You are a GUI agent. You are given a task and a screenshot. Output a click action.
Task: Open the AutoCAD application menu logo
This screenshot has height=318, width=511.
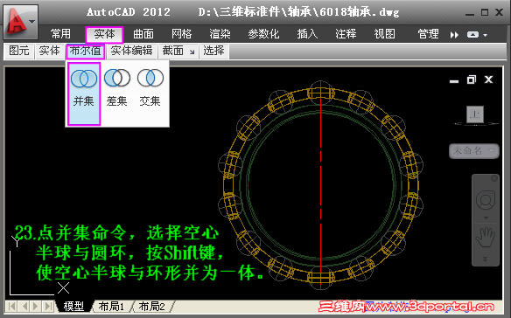(17, 21)
